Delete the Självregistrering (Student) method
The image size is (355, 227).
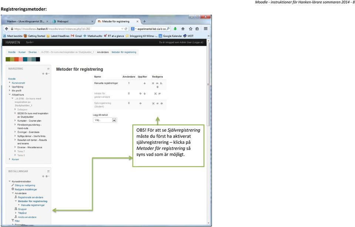coord(153,104)
